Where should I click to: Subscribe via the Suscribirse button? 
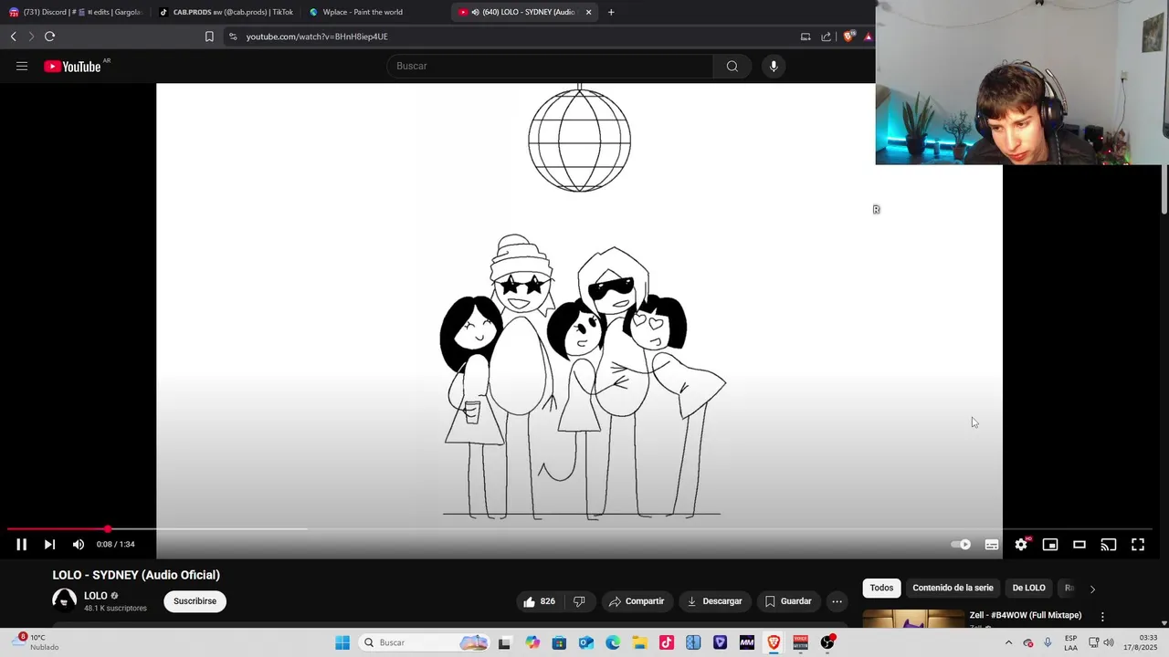(x=195, y=601)
